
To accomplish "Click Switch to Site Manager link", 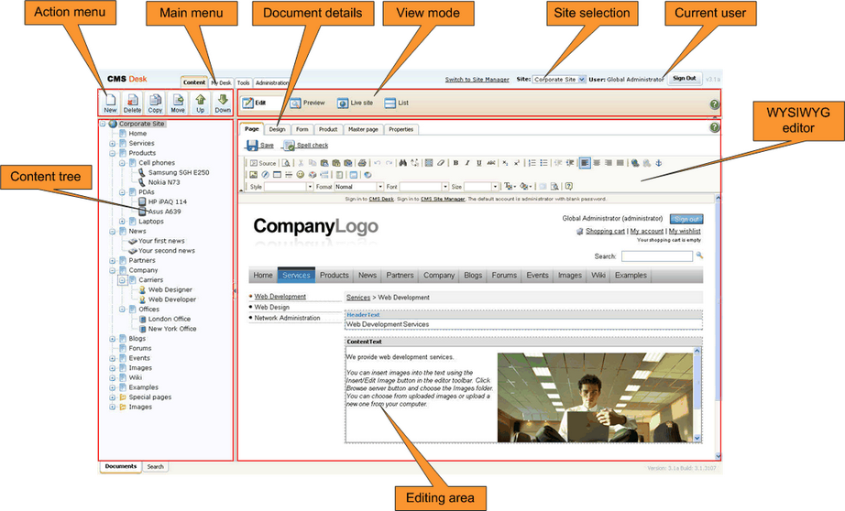I will point(477,79).
